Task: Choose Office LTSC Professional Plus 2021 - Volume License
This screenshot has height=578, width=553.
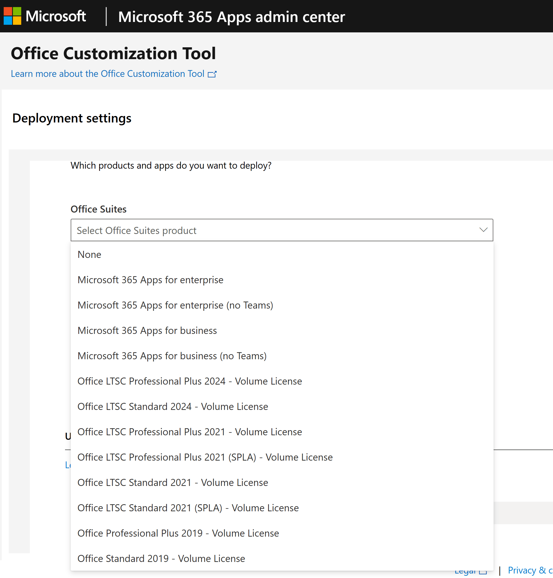Action: tap(282, 432)
